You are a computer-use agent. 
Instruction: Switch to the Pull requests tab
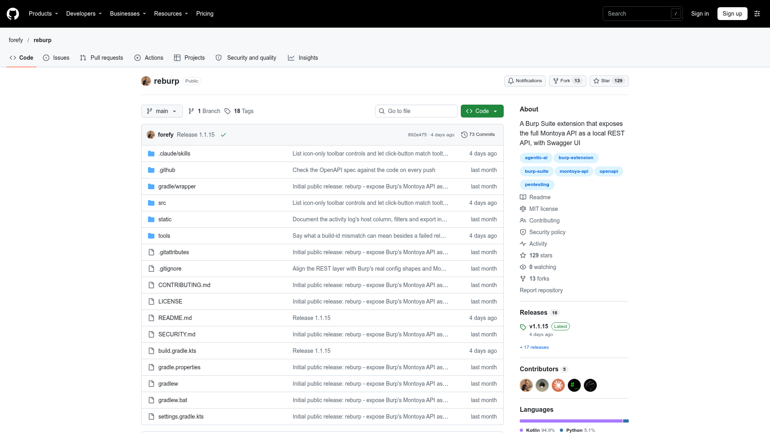101,58
